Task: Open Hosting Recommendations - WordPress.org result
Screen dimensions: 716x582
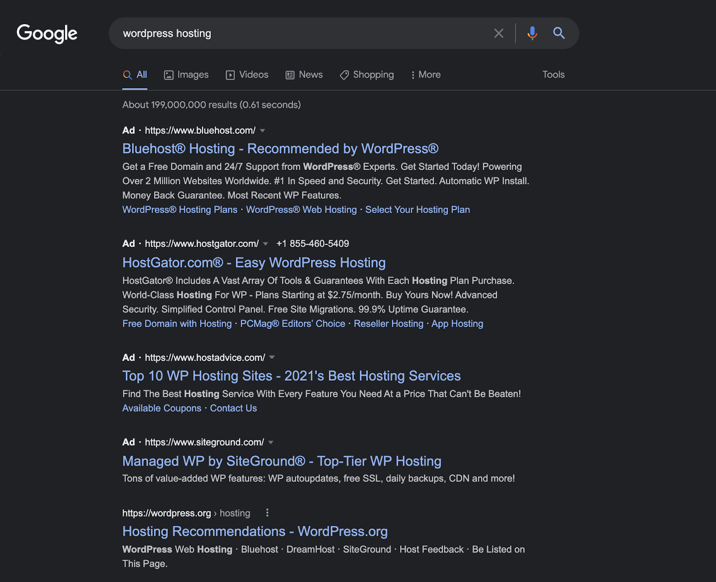Action: click(255, 531)
